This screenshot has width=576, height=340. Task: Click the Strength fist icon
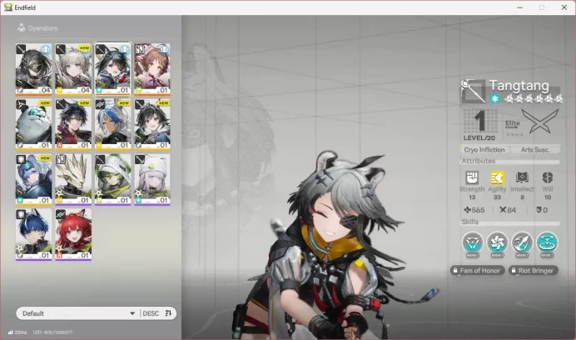tap(472, 177)
